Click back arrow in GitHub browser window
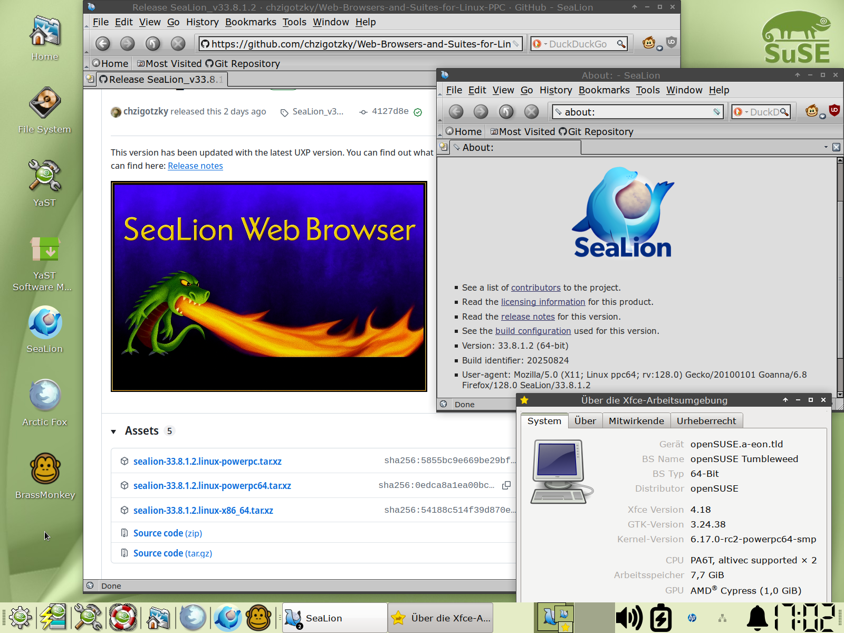This screenshot has width=844, height=633. 103,44
